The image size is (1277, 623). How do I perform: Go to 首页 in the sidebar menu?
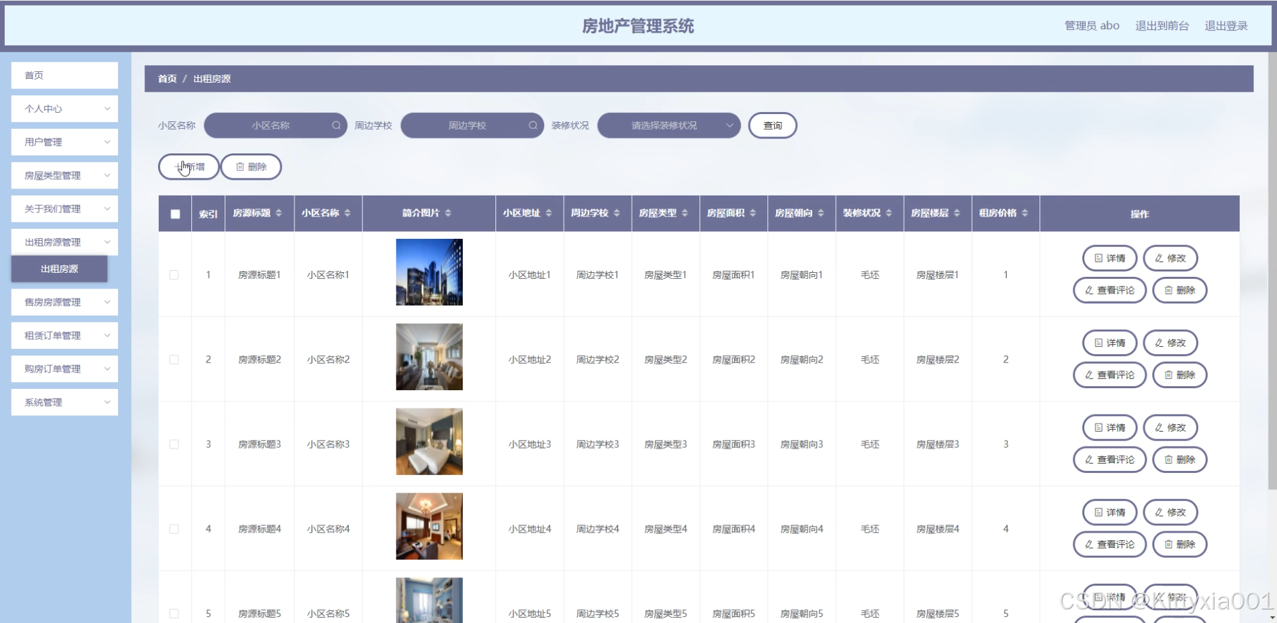(64, 75)
